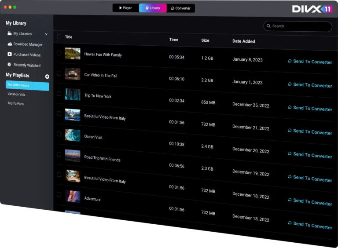Image resolution: width=338 pixels, height=248 pixels.
Task: Check the Trip To New York checkbox
Action: coord(59,93)
